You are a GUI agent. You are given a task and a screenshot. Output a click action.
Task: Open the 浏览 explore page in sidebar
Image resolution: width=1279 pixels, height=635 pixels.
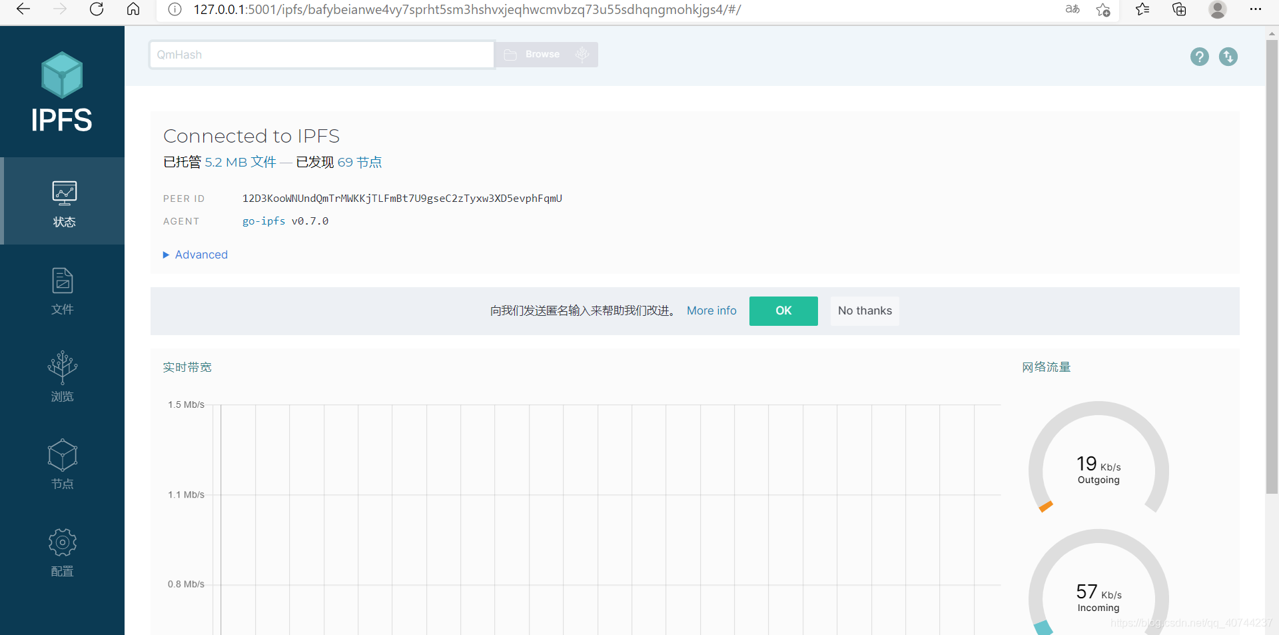63,377
